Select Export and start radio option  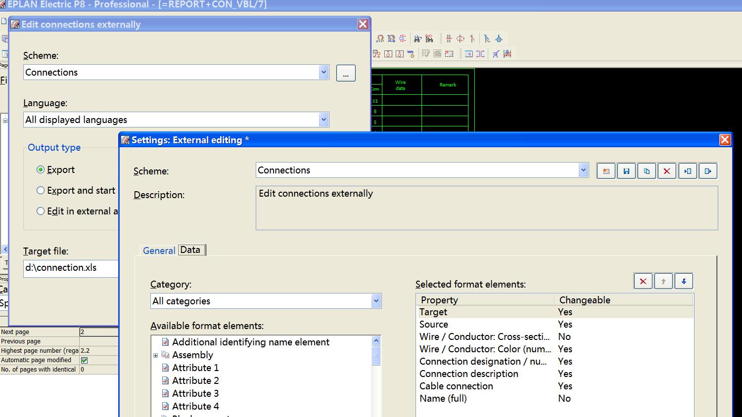tap(41, 190)
